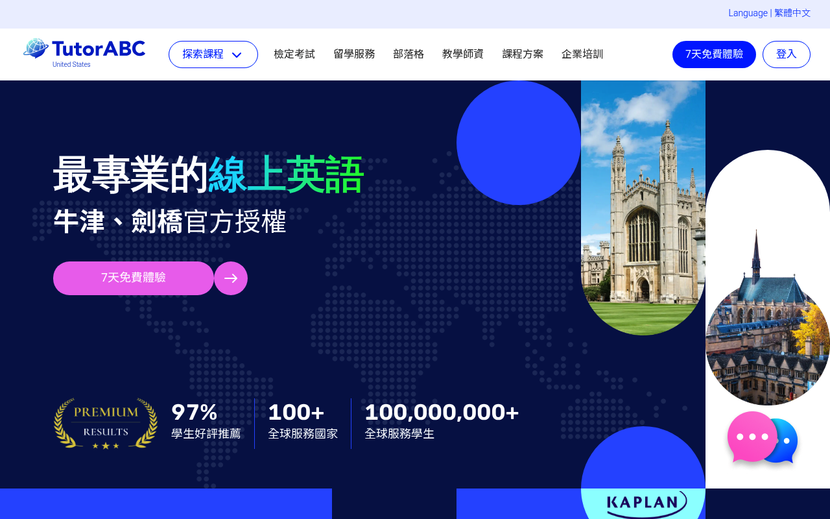Screen dimensions: 830x519
Task: Click the 100,000,000+ 全球服務學生 statistic
Action: pyautogui.click(x=442, y=421)
